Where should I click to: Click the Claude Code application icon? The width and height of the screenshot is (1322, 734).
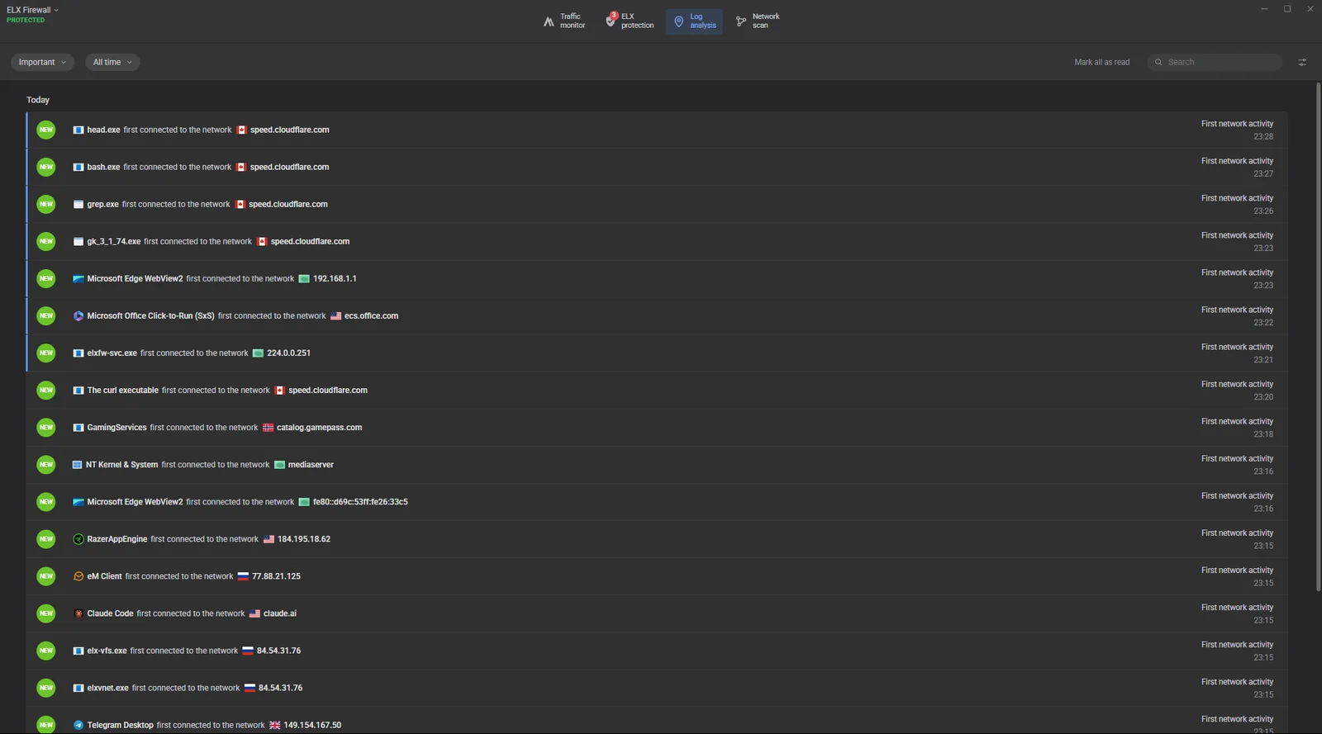click(x=78, y=613)
